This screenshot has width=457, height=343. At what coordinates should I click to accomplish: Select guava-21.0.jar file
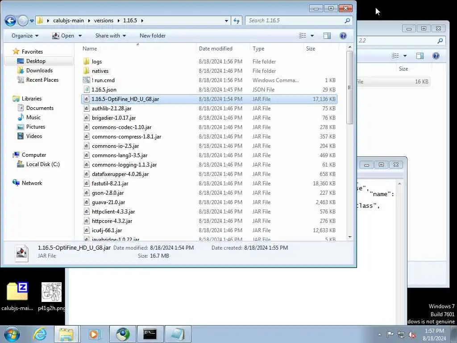pos(209,202)
